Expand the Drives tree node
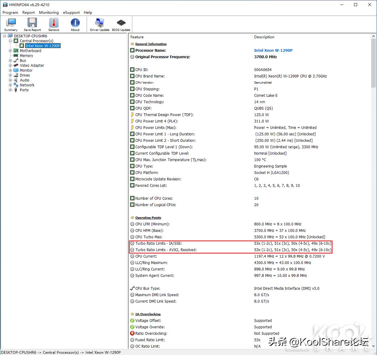377x355 pixels. click(10, 75)
